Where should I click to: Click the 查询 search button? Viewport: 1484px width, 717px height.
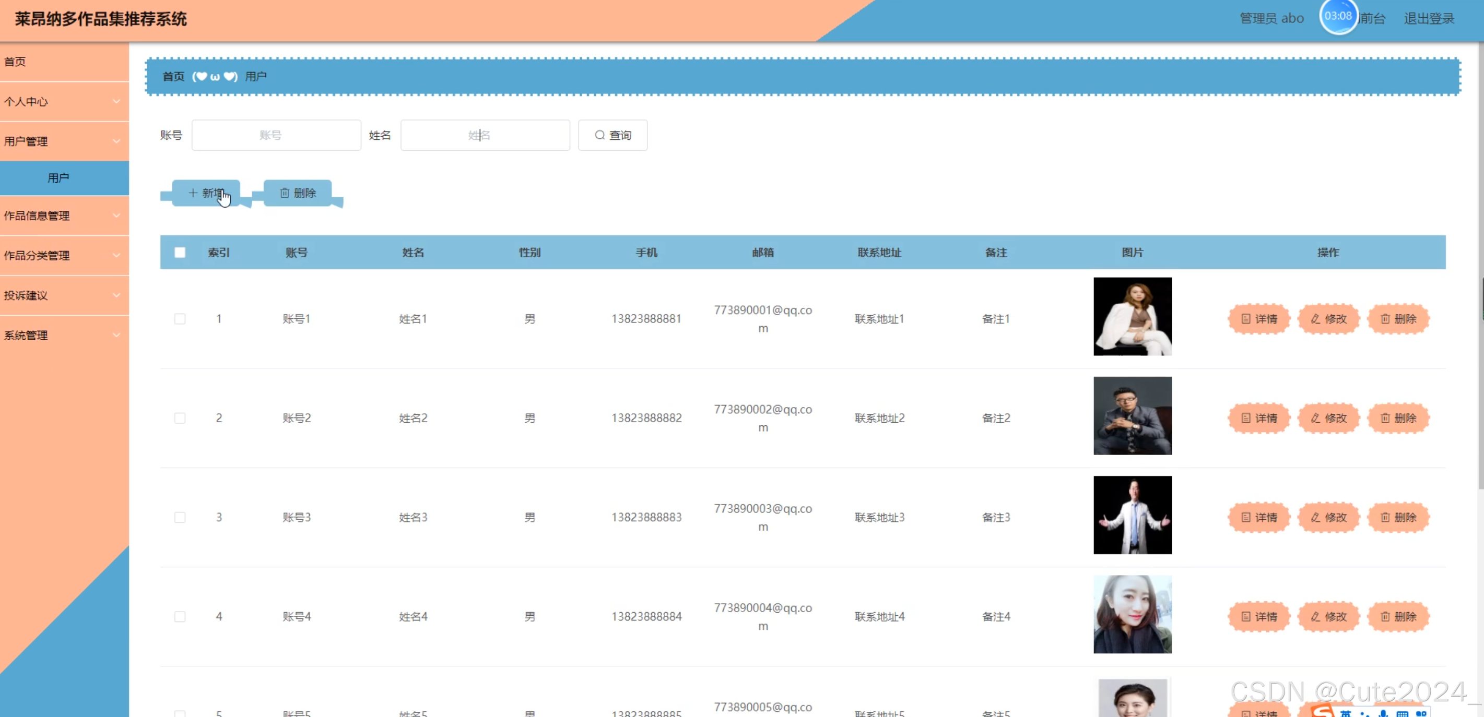pos(613,135)
